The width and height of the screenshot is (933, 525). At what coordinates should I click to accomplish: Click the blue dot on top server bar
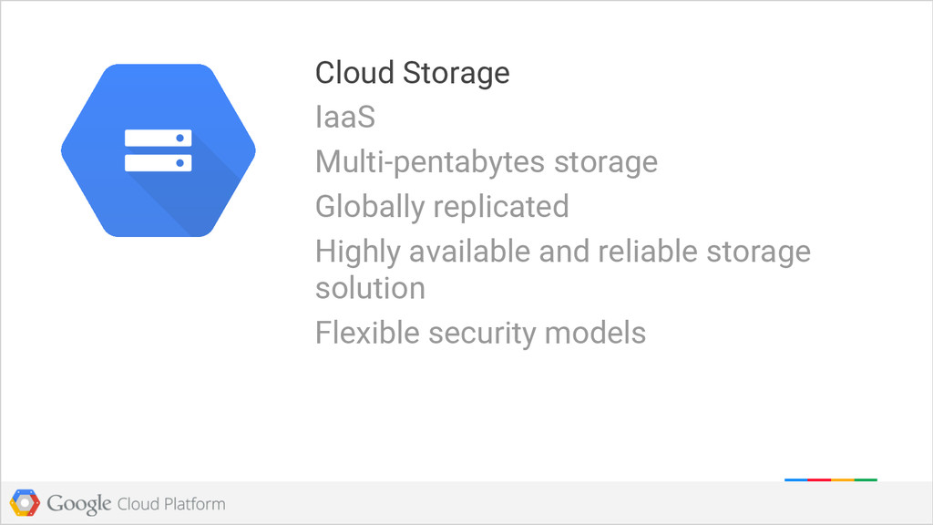pos(179,139)
